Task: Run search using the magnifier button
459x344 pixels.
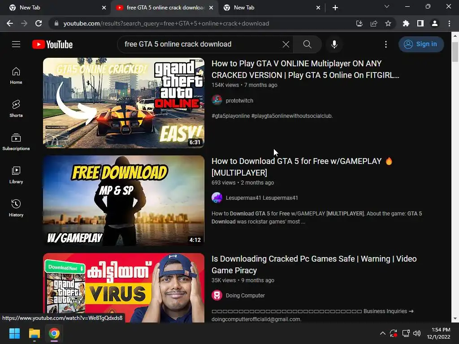Action: tap(307, 44)
